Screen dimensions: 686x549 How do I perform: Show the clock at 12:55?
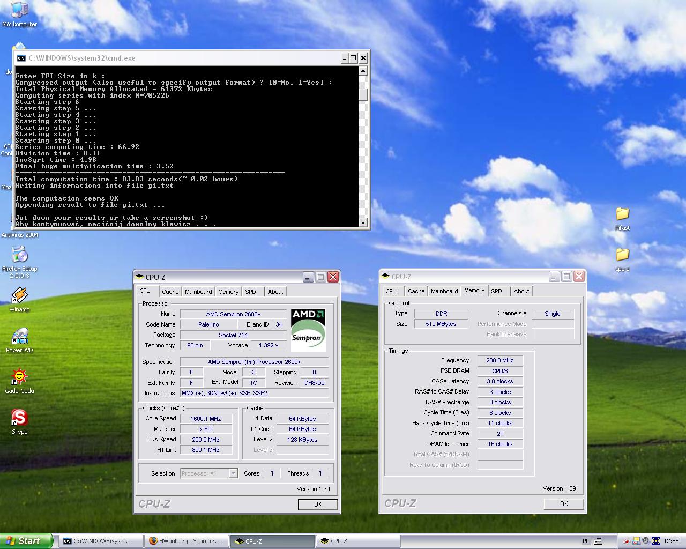pyautogui.click(x=671, y=541)
